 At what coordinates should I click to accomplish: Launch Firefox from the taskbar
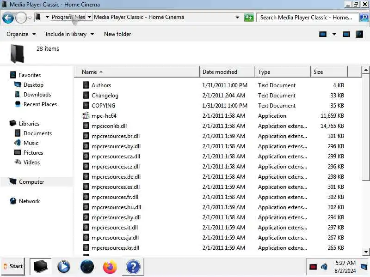(x=110, y=267)
